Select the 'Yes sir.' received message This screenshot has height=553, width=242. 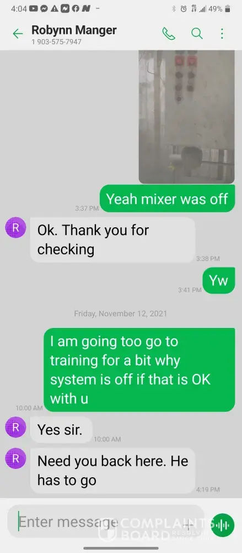tap(61, 430)
